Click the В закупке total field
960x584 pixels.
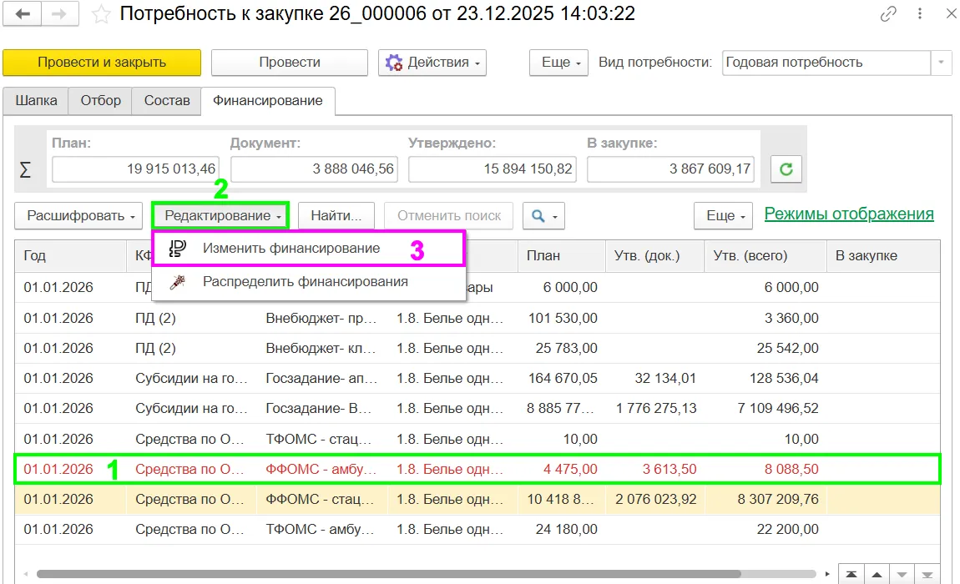[x=671, y=169]
